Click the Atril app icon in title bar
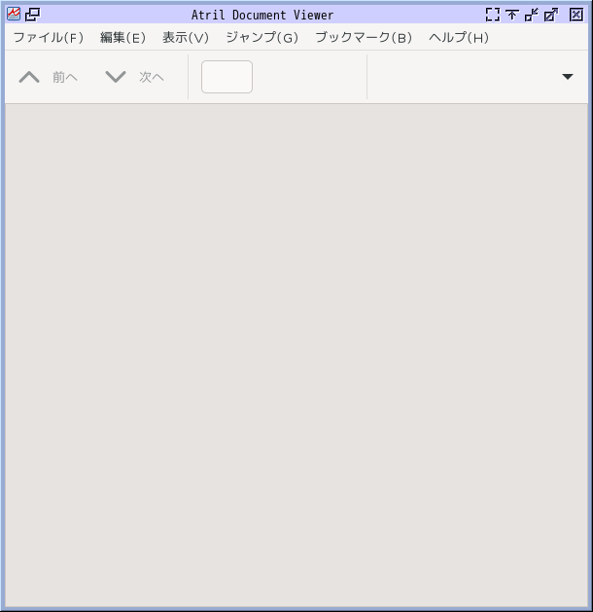This screenshot has height=612, width=593. click(x=14, y=15)
